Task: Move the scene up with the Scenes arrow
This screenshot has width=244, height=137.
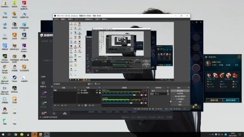Action: (x=62, y=105)
